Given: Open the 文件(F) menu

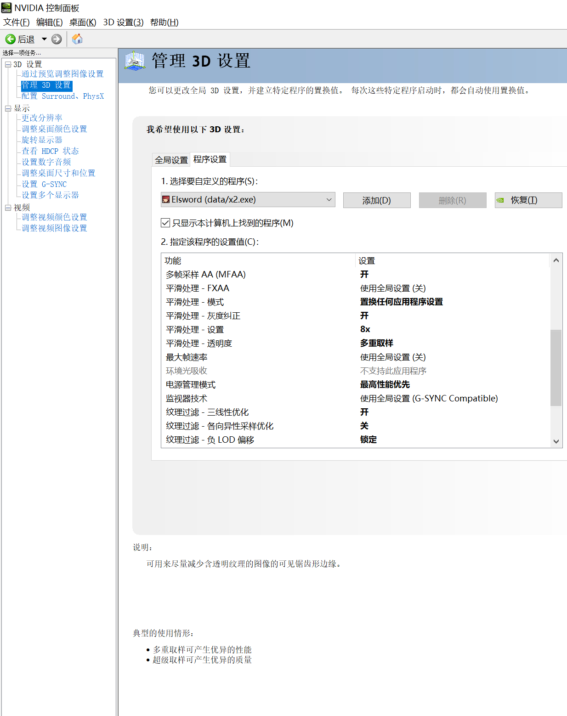Looking at the screenshot, I should tap(16, 22).
